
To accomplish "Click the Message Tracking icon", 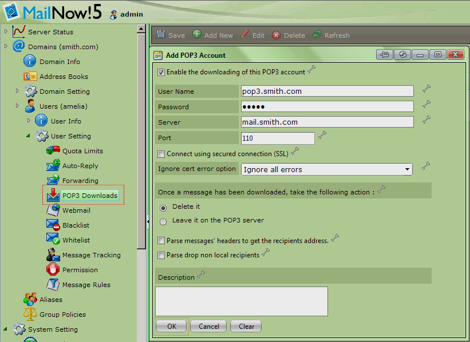I will [53, 254].
